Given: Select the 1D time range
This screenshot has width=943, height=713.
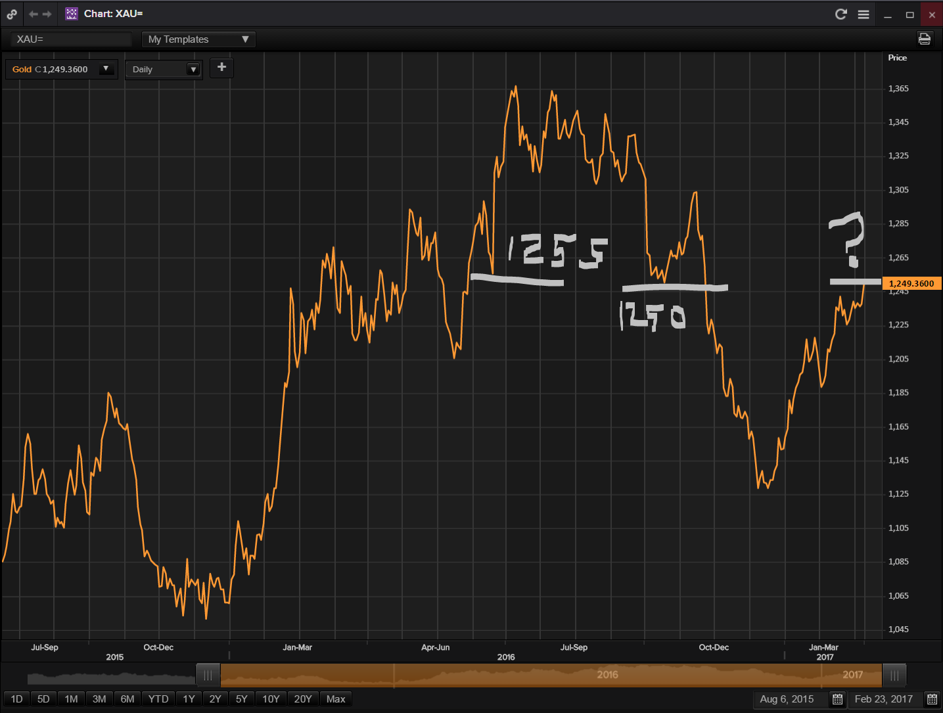Looking at the screenshot, I should 17,699.
